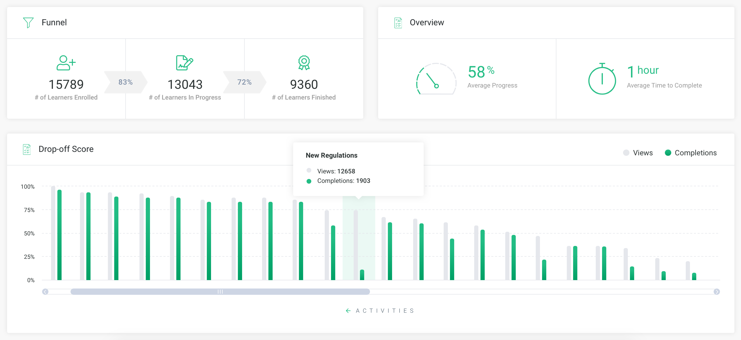Click the highlighted New Regulations completions bar
This screenshot has height=340, width=741.
pos(362,275)
